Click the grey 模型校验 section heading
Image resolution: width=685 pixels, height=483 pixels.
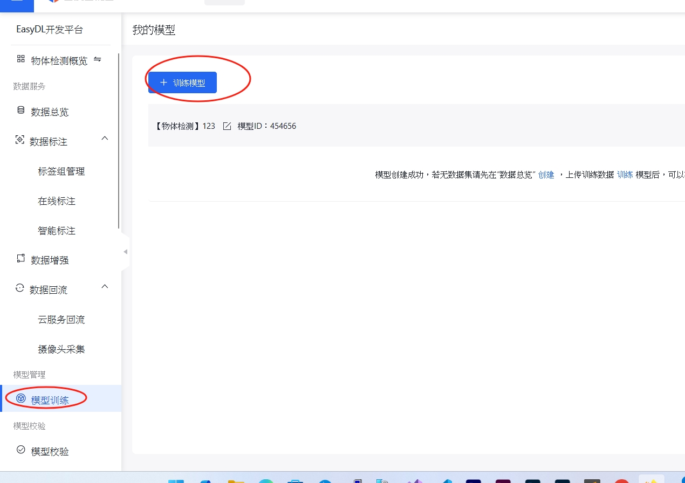point(30,426)
